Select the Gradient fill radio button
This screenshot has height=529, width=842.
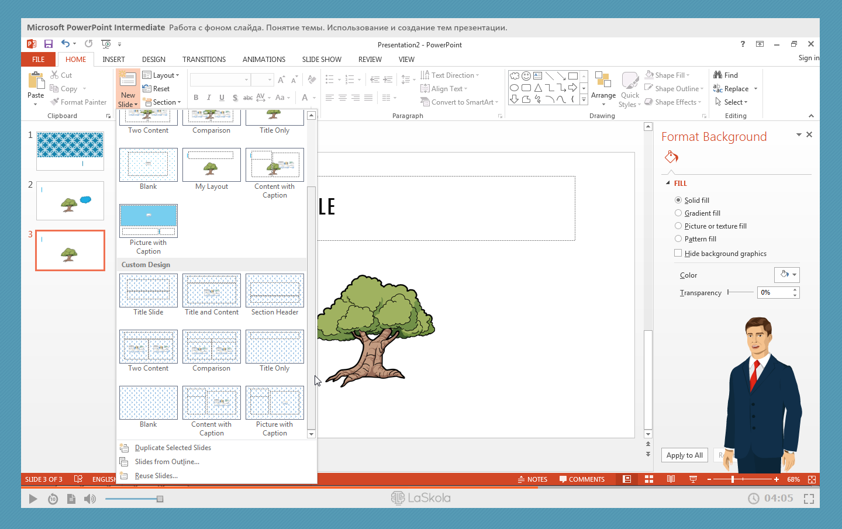678,213
